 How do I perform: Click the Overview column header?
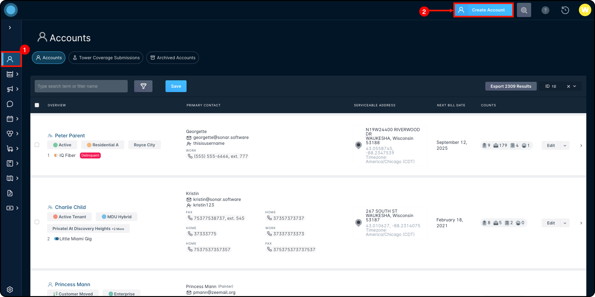(57, 105)
